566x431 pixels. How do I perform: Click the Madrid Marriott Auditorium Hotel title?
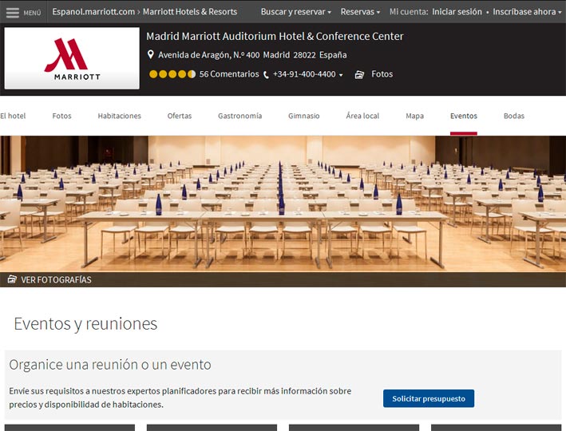pos(275,36)
